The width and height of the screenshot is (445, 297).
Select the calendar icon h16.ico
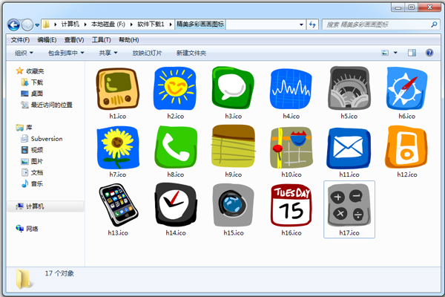coord(291,204)
